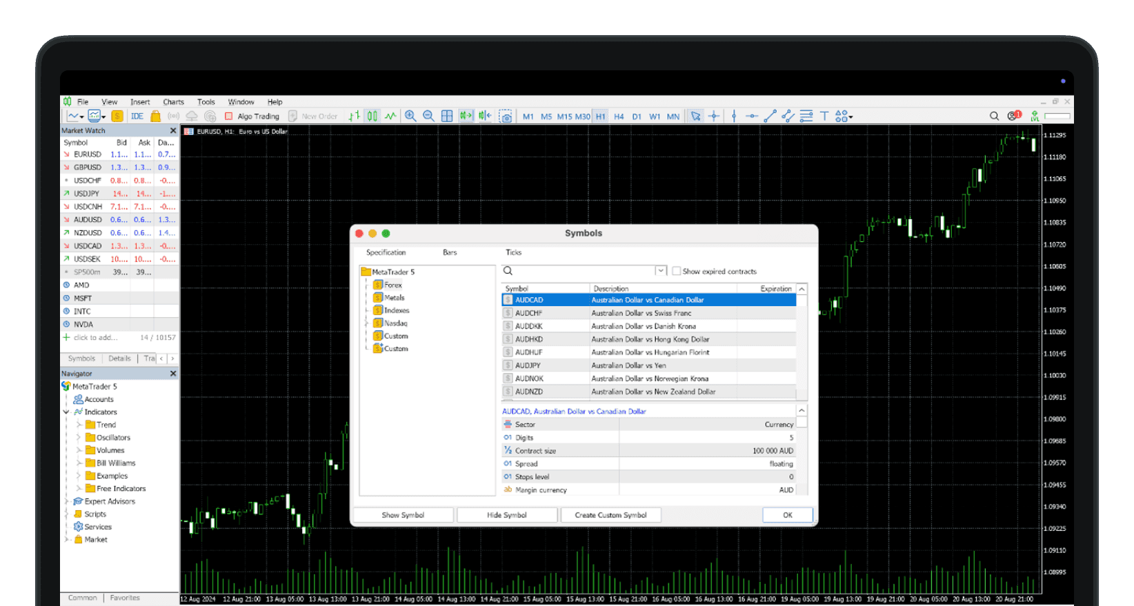
Task: Draw a horizontal line on chart
Action: coord(752,117)
